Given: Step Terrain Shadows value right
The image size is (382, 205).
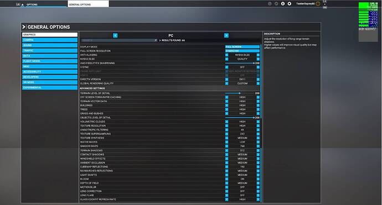Looking at the screenshot, I should click(258, 150).
